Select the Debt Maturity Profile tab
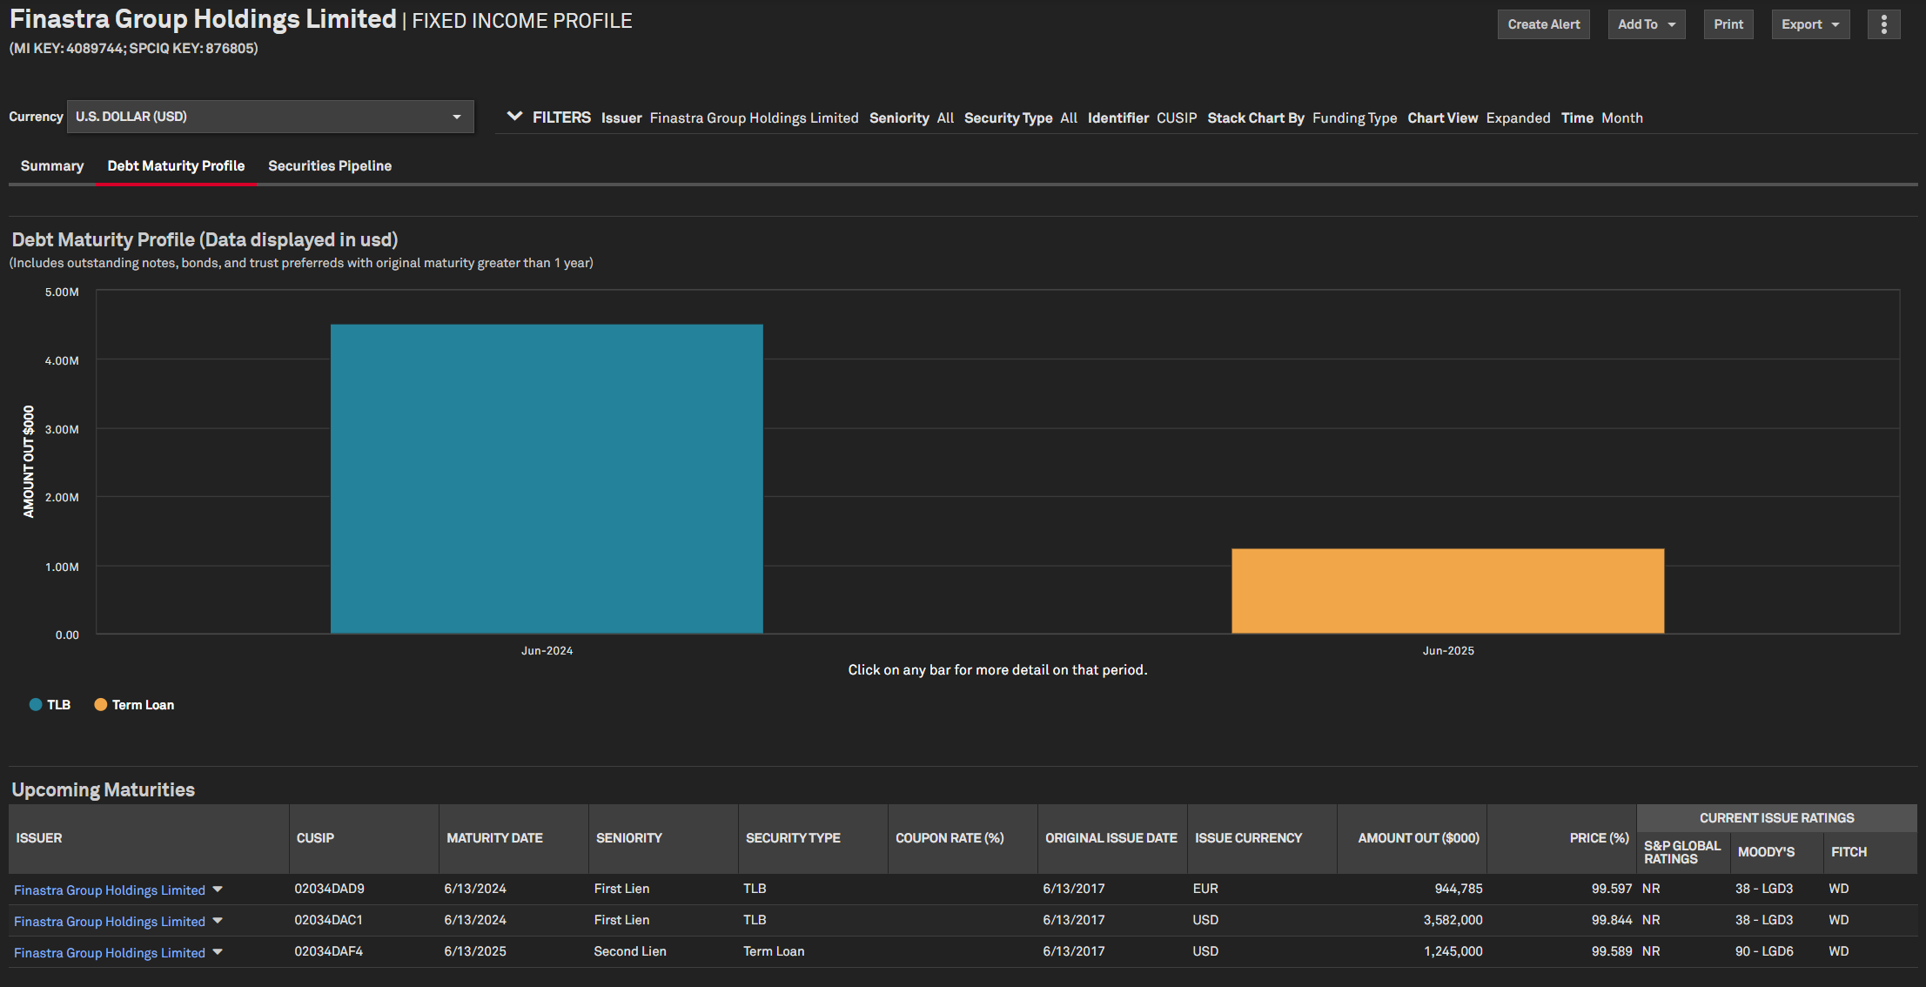 point(176,165)
